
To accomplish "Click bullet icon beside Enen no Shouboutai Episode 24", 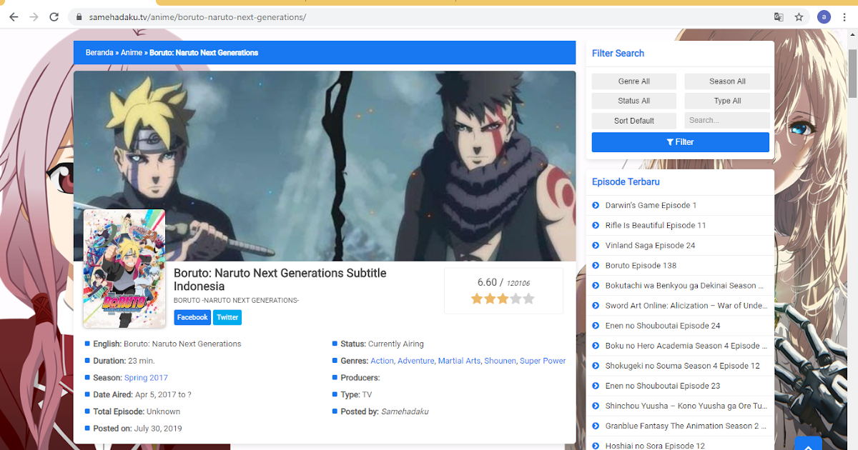I will point(596,326).
